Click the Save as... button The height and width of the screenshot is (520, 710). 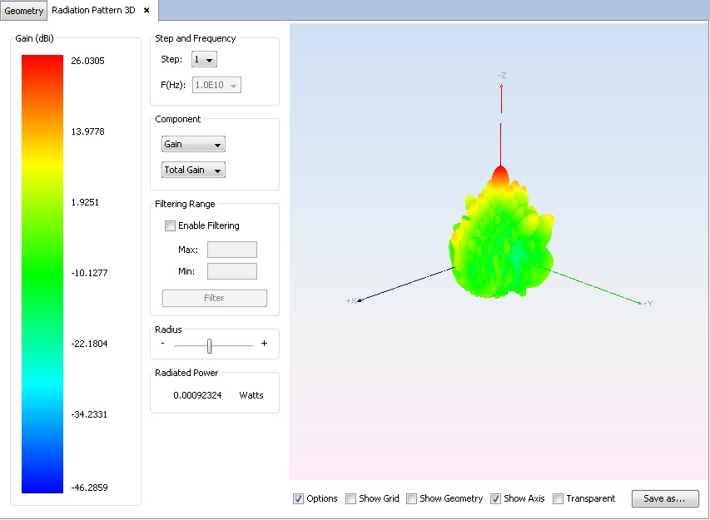point(665,498)
